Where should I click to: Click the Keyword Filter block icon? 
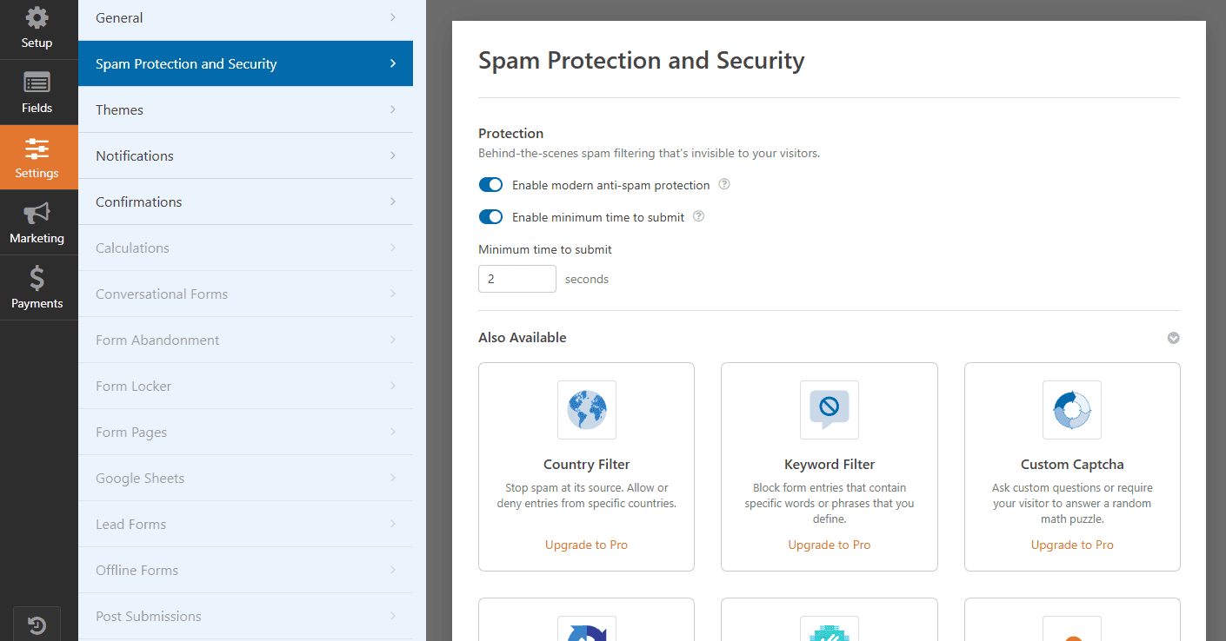click(x=830, y=410)
